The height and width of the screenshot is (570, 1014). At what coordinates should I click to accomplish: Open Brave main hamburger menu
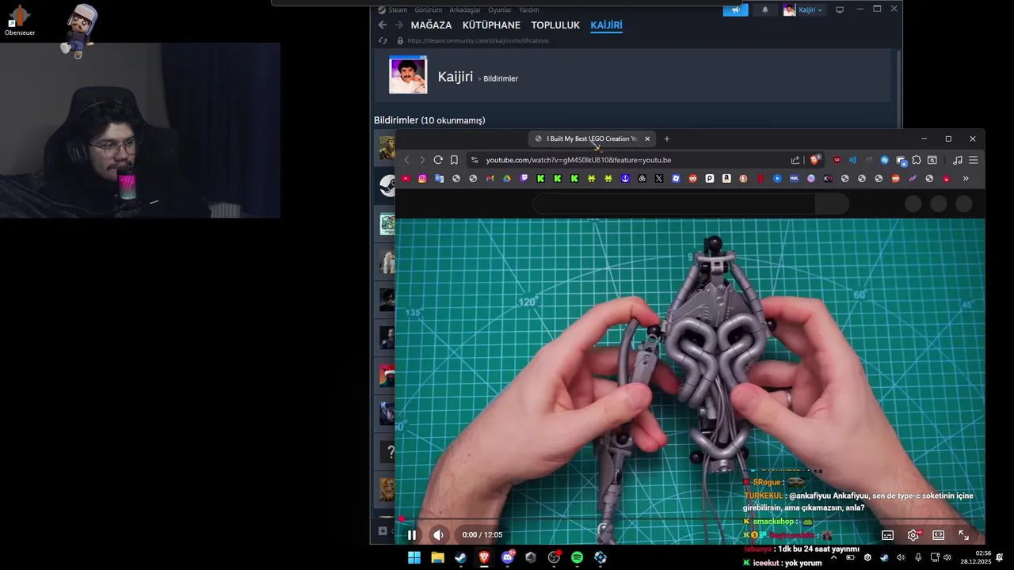click(974, 160)
